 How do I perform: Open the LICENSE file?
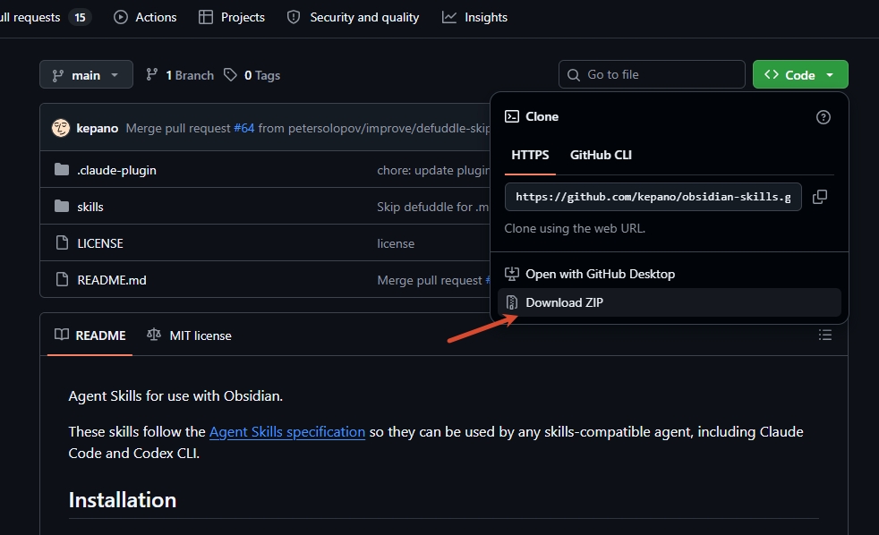[100, 243]
